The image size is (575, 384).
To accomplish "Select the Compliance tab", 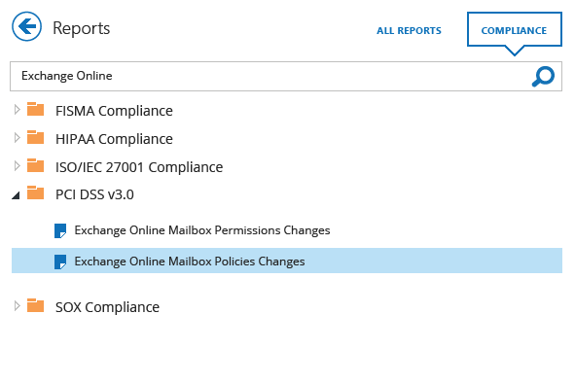I will (514, 30).
